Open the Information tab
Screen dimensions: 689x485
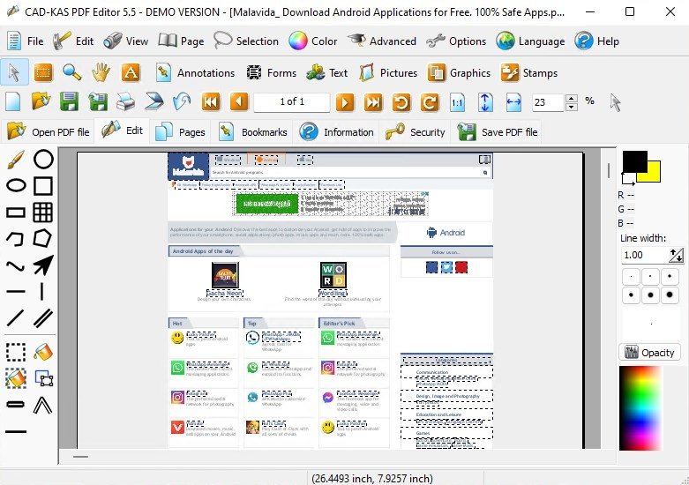[x=336, y=131]
